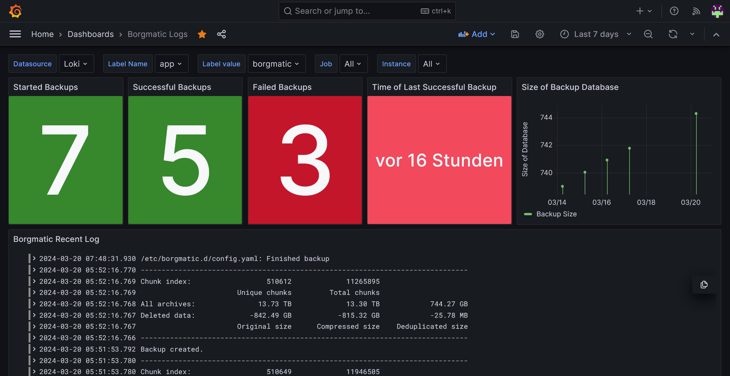
Task: Click the 11265895 total chunks value
Action: tap(363, 282)
